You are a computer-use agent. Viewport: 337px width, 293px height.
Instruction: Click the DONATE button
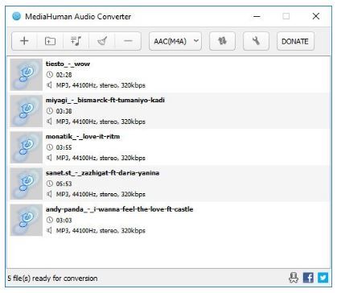295,41
